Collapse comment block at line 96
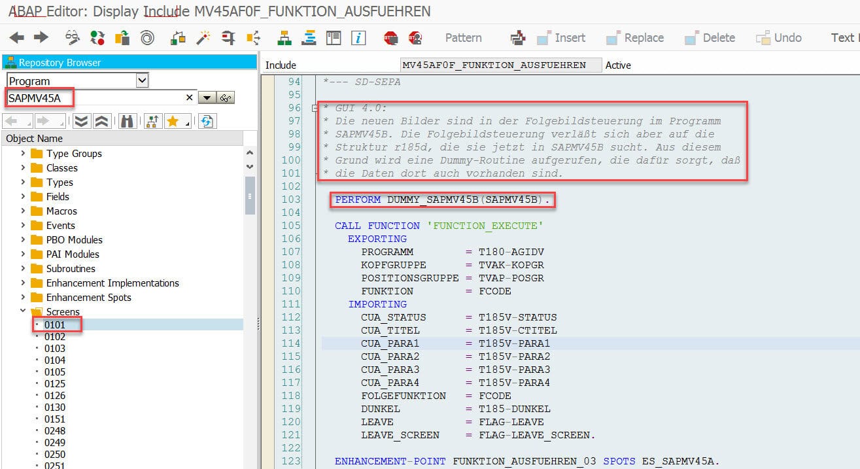This screenshot has height=469, width=860. [x=315, y=108]
